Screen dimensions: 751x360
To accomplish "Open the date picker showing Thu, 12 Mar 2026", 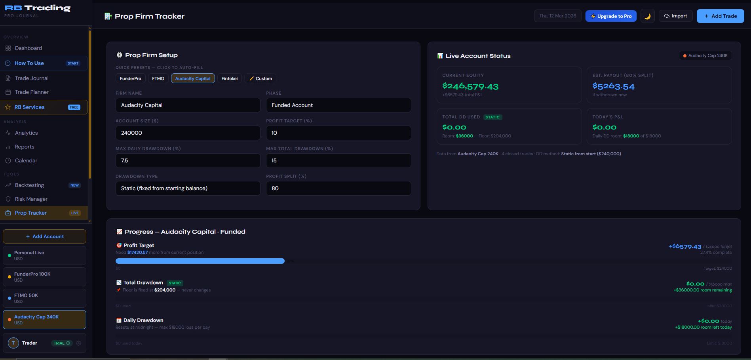I will pyautogui.click(x=557, y=16).
